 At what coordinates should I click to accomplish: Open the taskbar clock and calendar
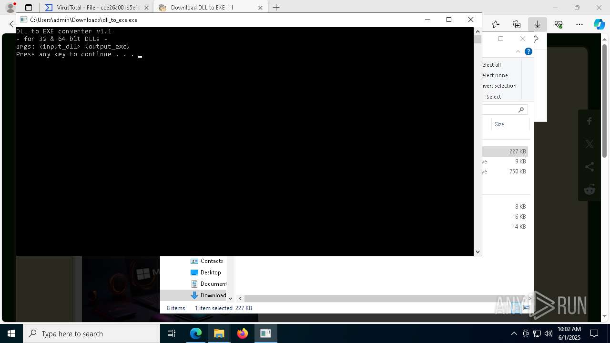(x=569, y=333)
